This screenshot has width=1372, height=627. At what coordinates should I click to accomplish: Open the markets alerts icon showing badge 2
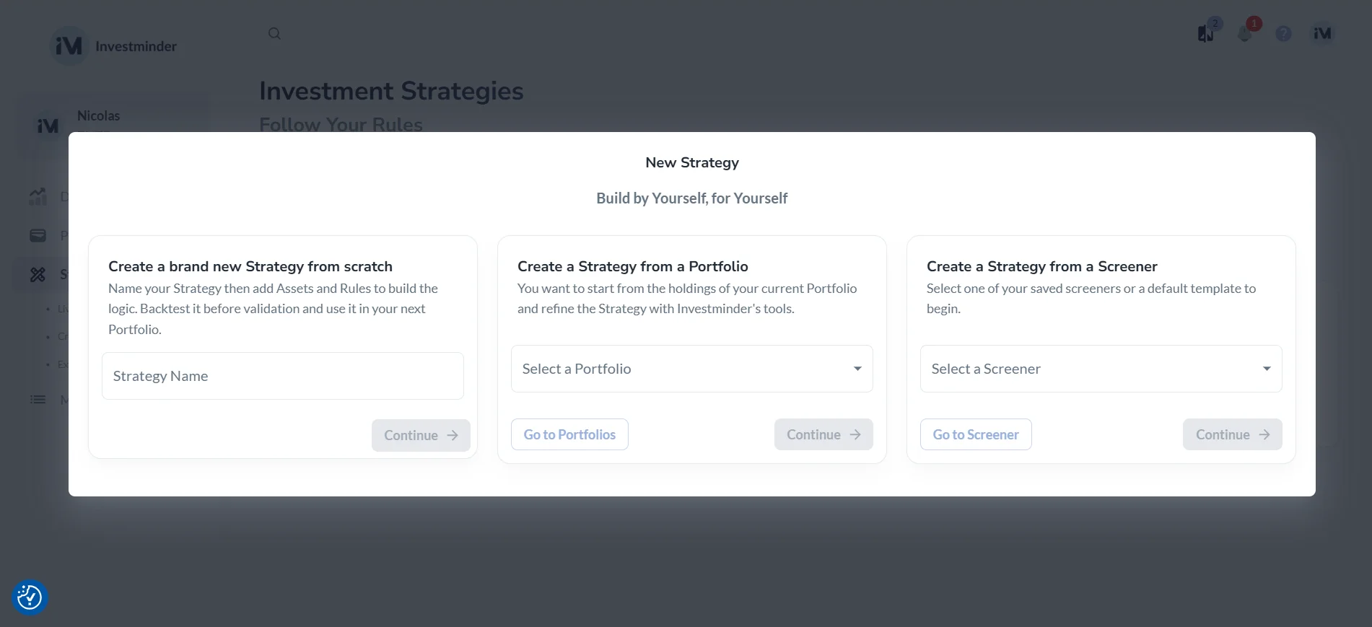tap(1205, 33)
